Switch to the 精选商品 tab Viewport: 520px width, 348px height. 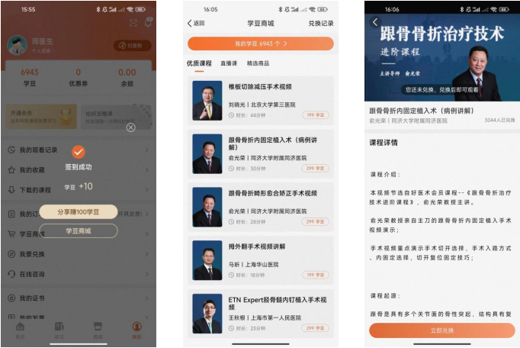coord(258,63)
